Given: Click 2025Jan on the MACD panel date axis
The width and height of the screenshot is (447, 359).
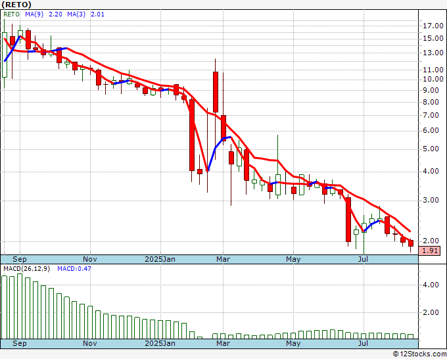Looking at the screenshot, I should pos(160,343).
